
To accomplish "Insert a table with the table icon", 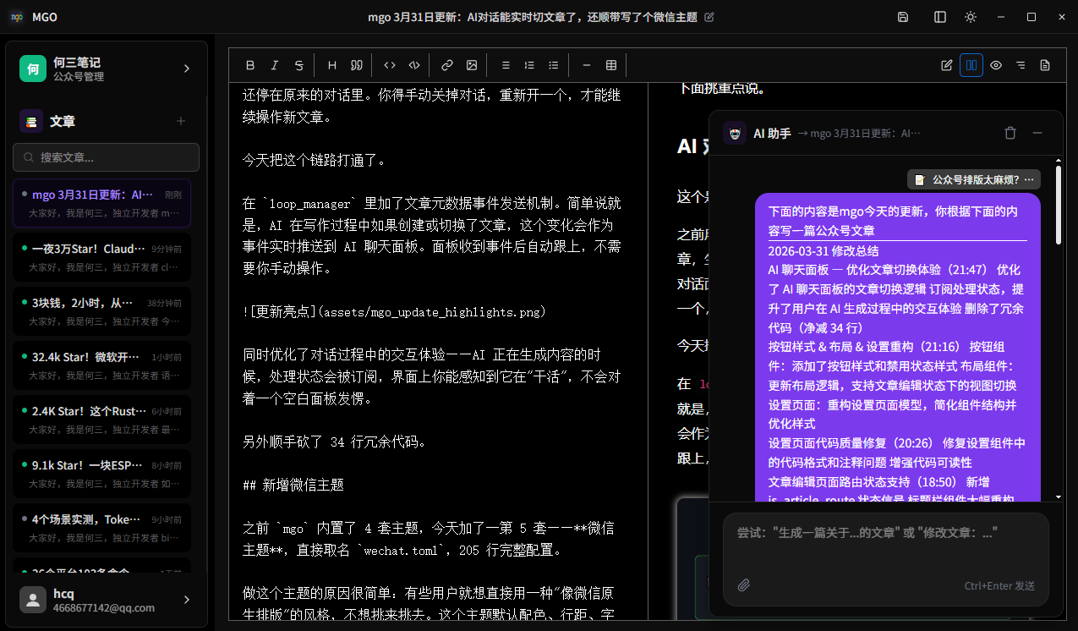I will click(610, 65).
